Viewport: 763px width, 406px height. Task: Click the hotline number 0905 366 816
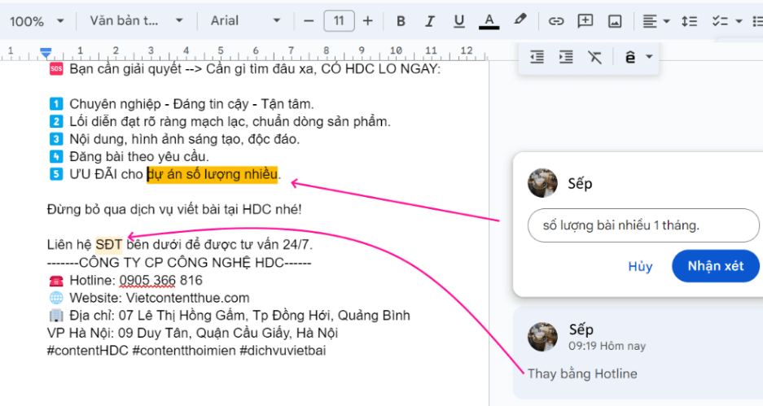[160, 281]
